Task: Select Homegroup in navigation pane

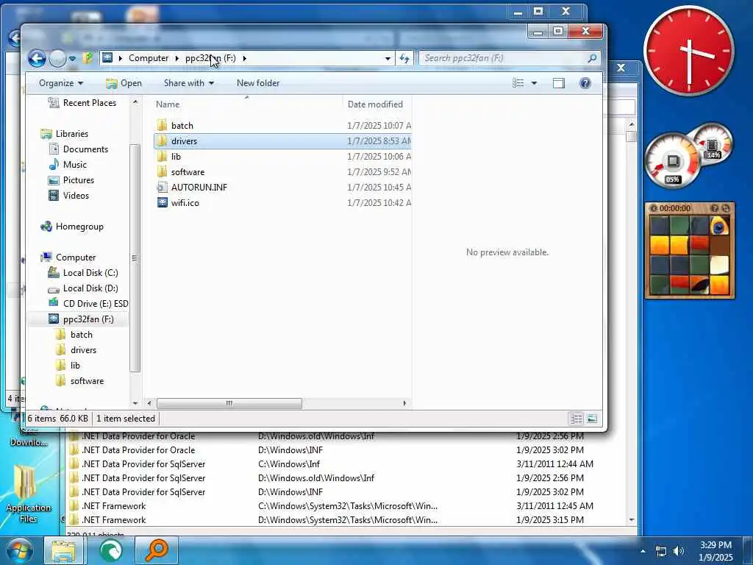Action: click(x=79, y=227)
